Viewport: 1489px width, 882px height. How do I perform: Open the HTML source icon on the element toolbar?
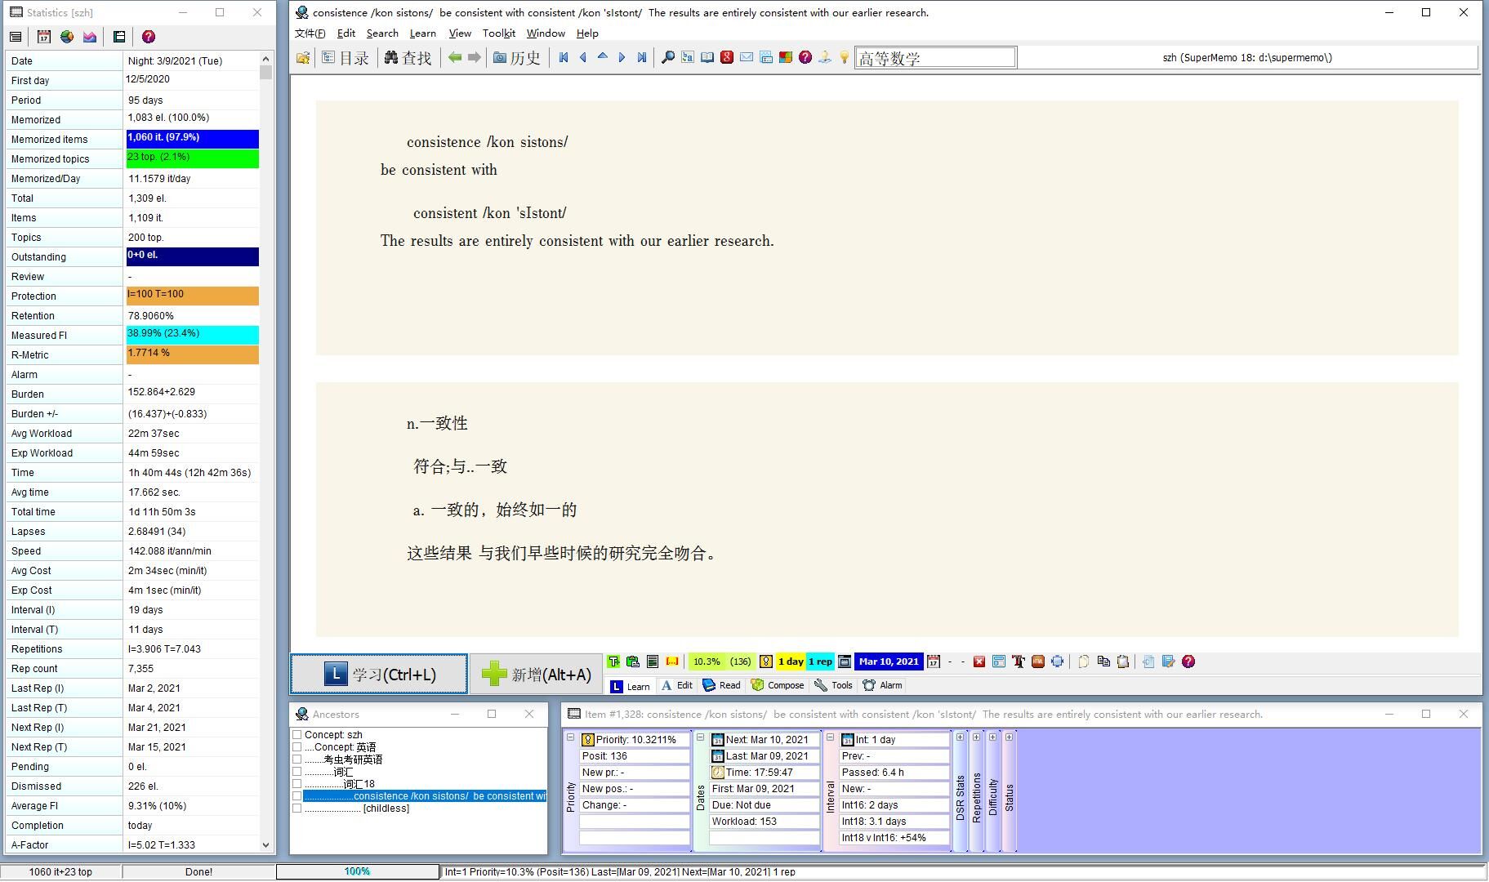(x=1038, y=661)
